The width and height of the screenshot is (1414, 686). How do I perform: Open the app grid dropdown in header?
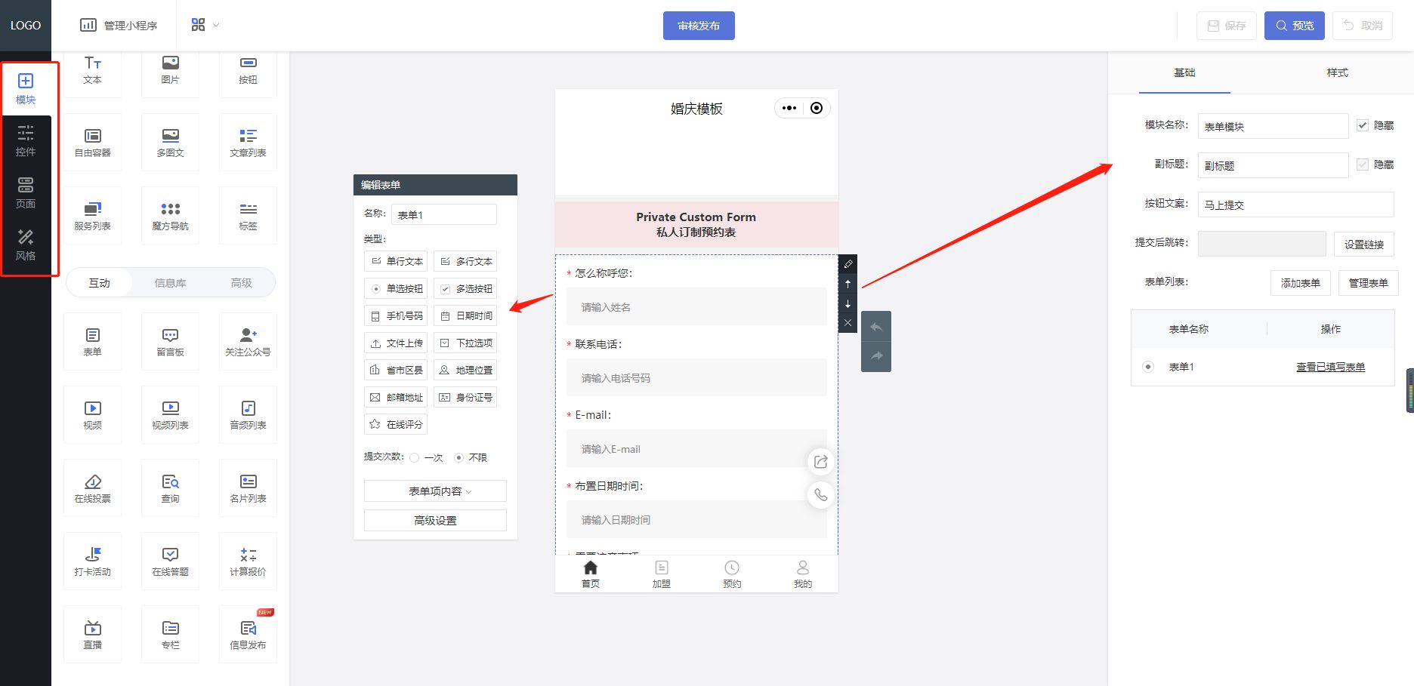point(205,25)
